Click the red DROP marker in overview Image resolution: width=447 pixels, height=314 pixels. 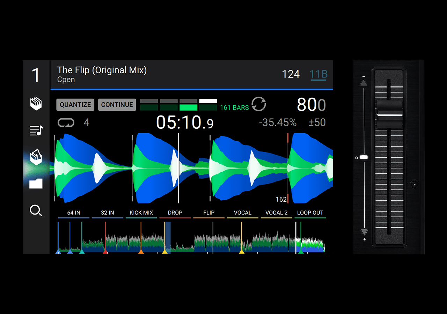[105, 251]
